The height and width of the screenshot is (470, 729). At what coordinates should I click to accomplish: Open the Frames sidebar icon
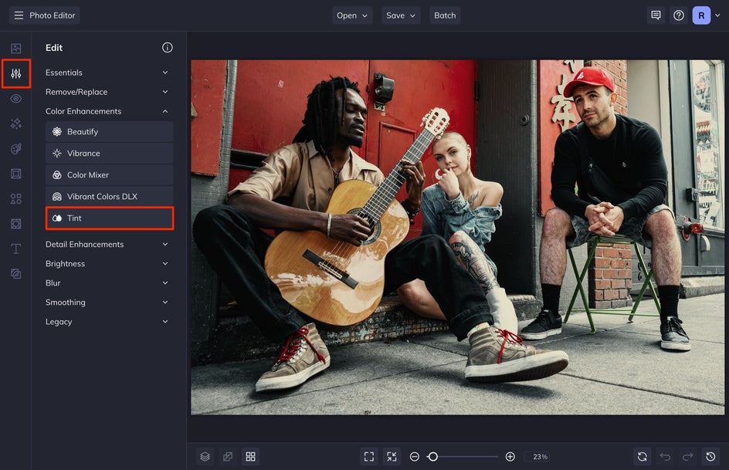click(x=15, y=174)
